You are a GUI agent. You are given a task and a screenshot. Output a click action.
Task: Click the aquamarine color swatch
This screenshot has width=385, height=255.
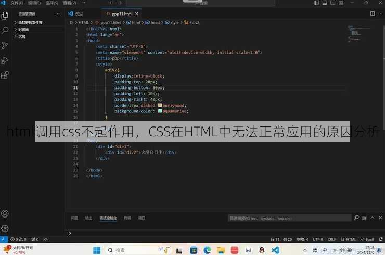coord(160,111)
